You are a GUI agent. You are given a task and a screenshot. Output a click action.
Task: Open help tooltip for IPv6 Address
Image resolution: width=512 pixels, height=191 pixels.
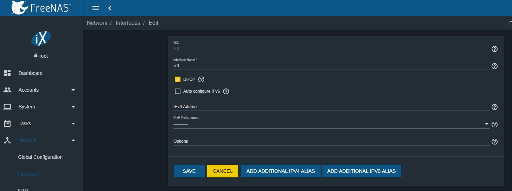coord(494,107)
